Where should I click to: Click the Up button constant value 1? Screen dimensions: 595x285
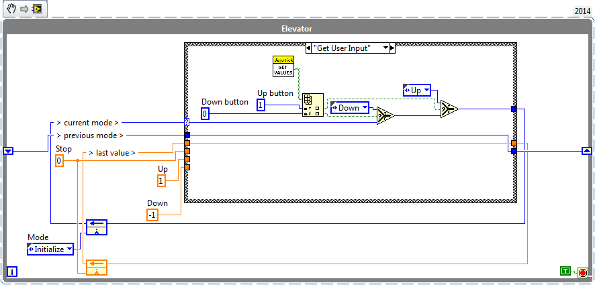[261, 105]
